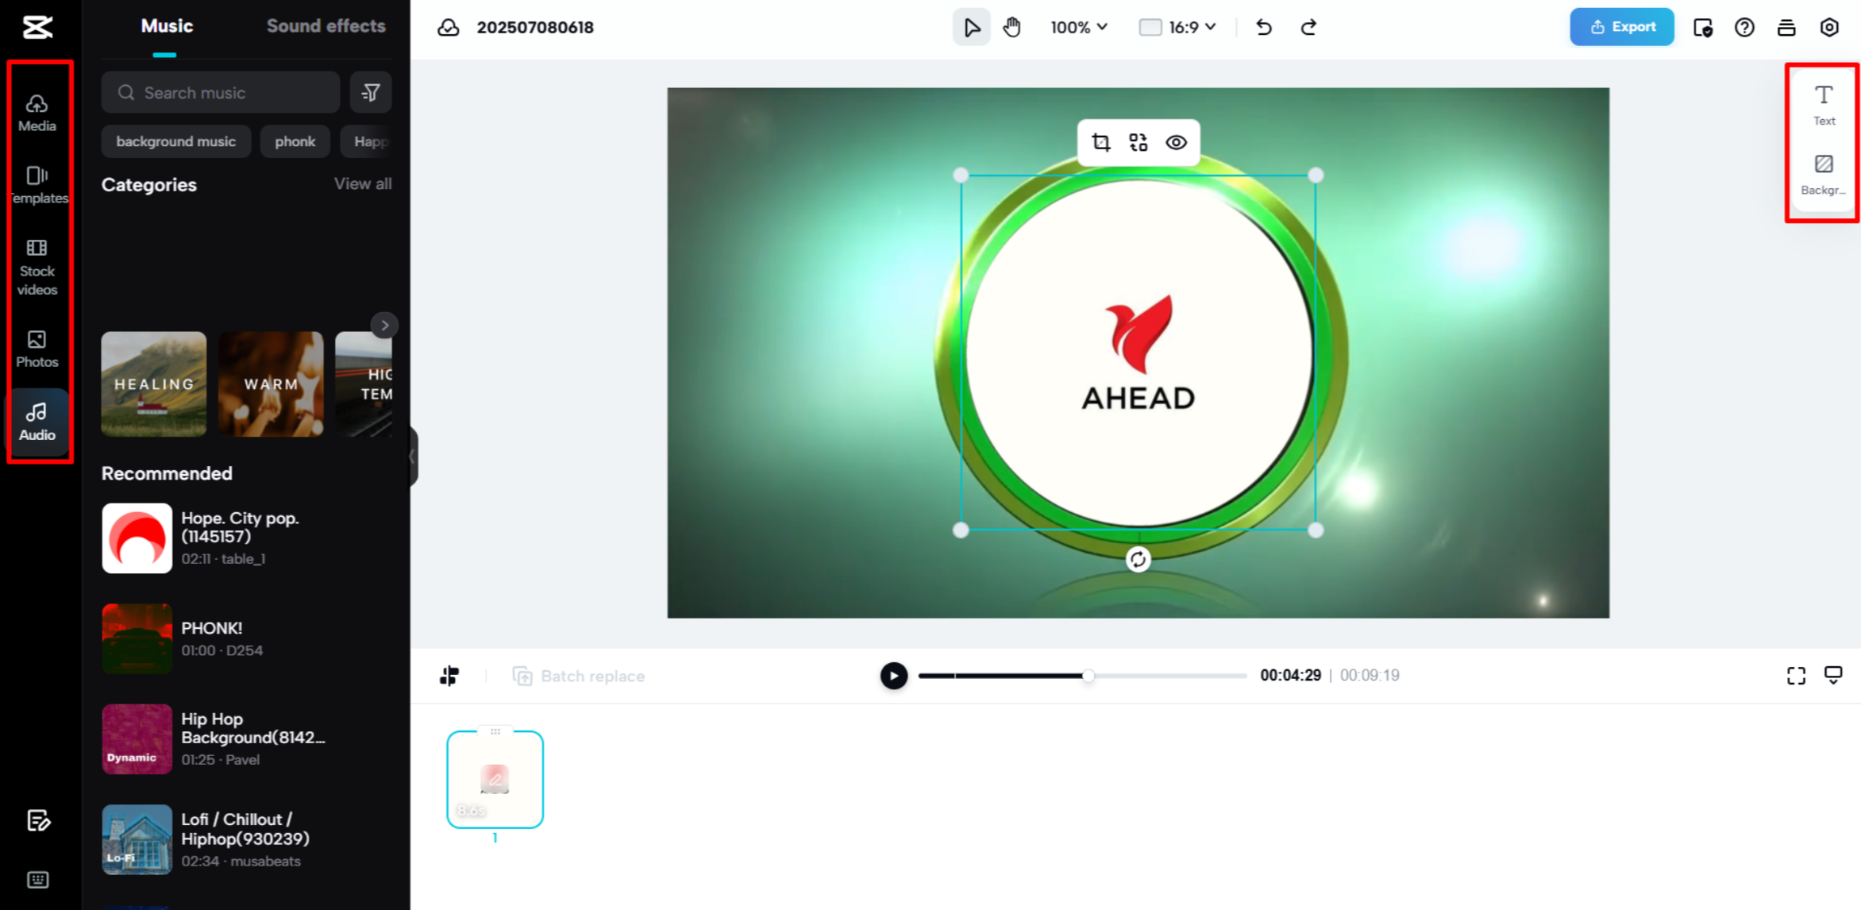Click the Export button
This screenshot has height=910, width=1861.
click(x=1621, y=27)
